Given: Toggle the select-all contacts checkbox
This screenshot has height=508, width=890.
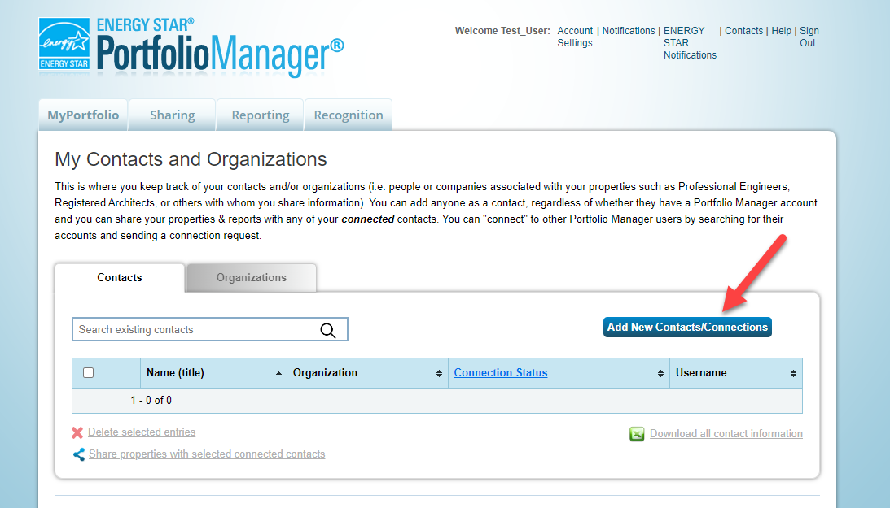Looking at the screenshot, I should tap(89, 372).
